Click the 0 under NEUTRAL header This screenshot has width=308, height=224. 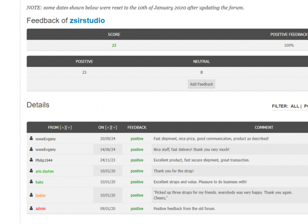click(x=201, y=72)
